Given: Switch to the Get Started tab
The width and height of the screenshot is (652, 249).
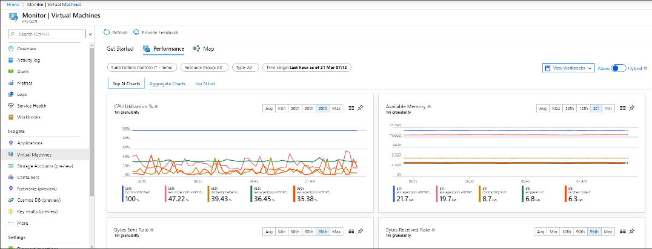Looking at the screenshot, I should click(120, 49).
